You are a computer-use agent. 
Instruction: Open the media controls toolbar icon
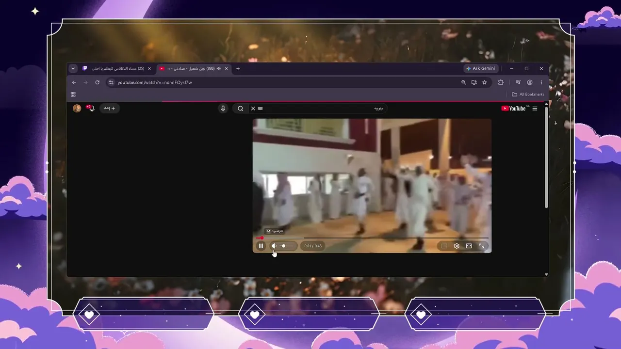click(x=518, y=82)
